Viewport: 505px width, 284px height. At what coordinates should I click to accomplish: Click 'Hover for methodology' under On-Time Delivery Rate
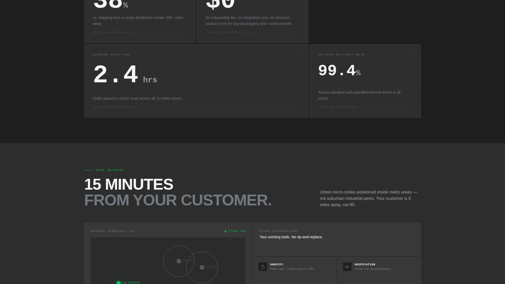(x=338, y=107)
